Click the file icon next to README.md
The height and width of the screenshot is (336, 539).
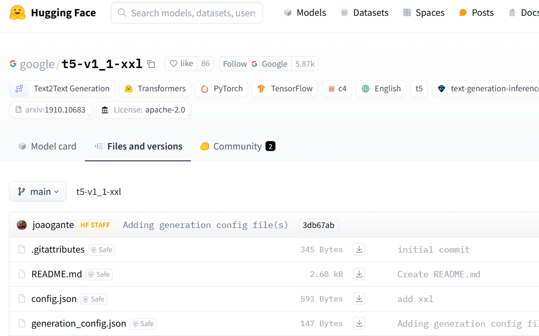(22, 274)
